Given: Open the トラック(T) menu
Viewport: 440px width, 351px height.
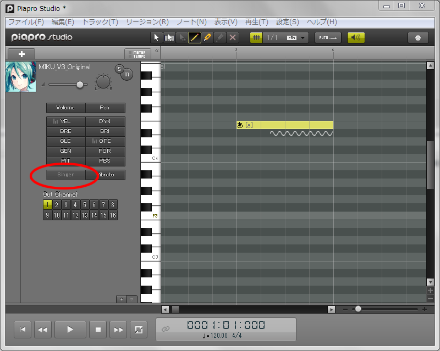Looking at the screenshot, I should [x=100, y=22].
